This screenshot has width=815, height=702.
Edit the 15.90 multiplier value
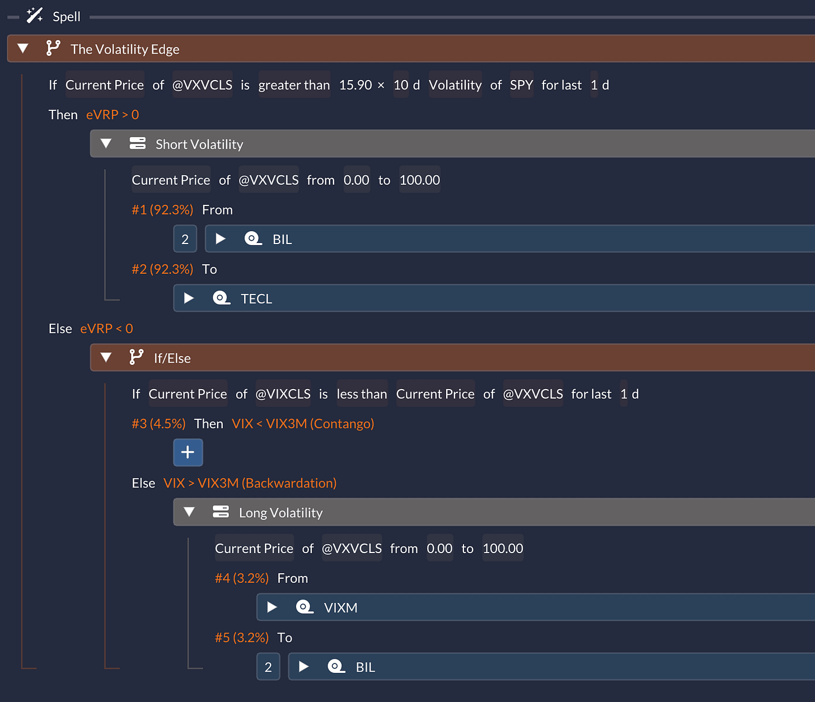355,85
